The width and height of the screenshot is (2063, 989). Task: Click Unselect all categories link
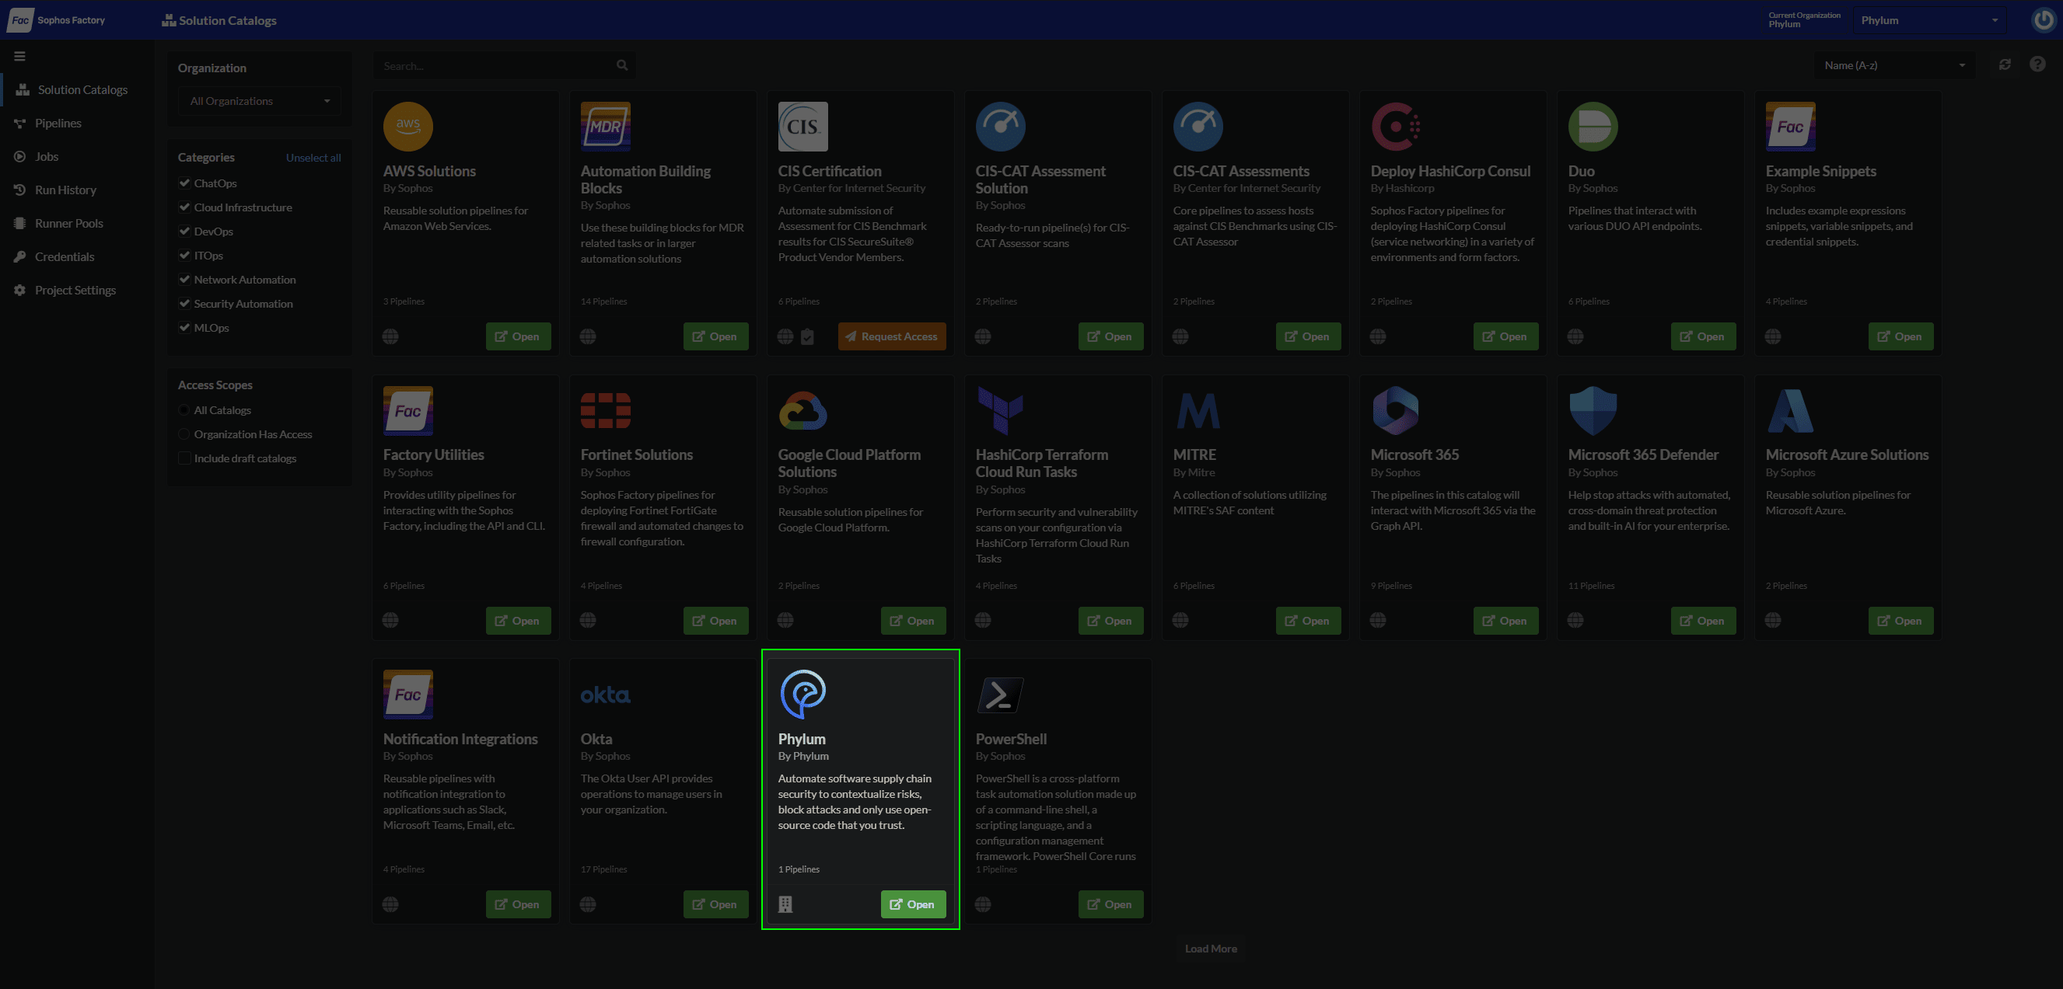313,158
